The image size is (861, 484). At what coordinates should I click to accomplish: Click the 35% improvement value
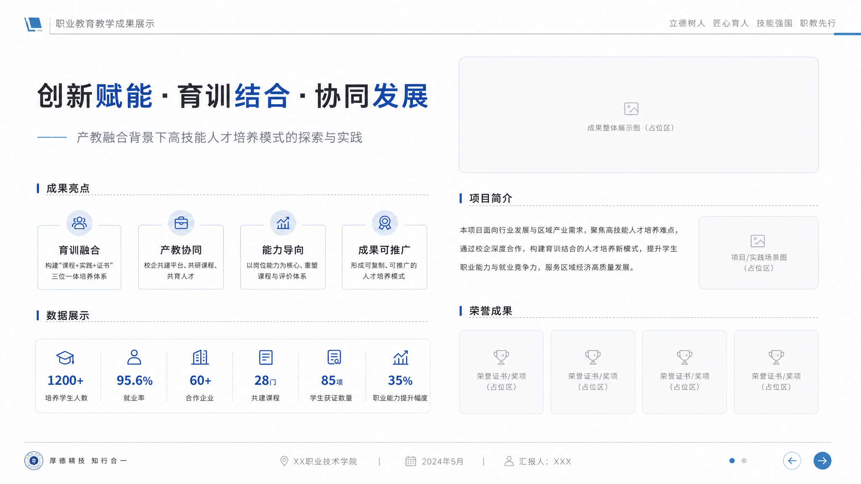coord(400,381)
